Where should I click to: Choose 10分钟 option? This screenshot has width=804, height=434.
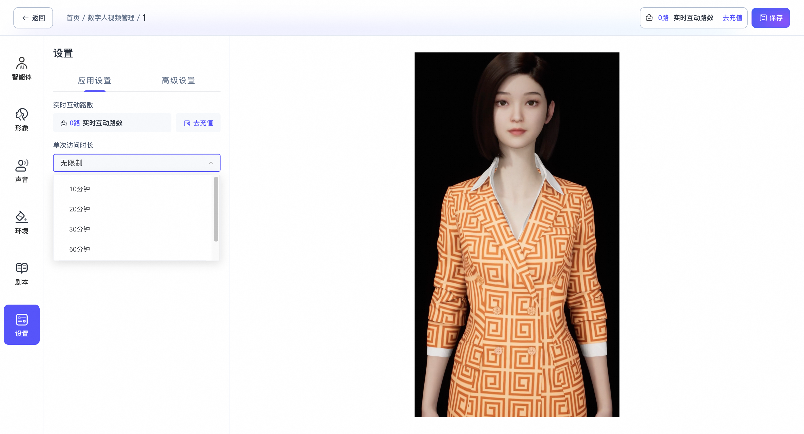pyautogui.click(x=133, y=189)
